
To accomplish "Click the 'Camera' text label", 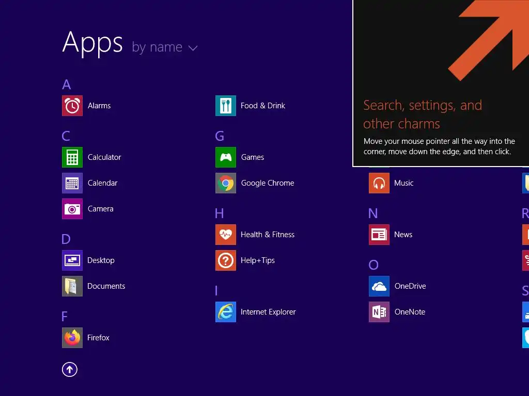I will [x=101, y=209].
